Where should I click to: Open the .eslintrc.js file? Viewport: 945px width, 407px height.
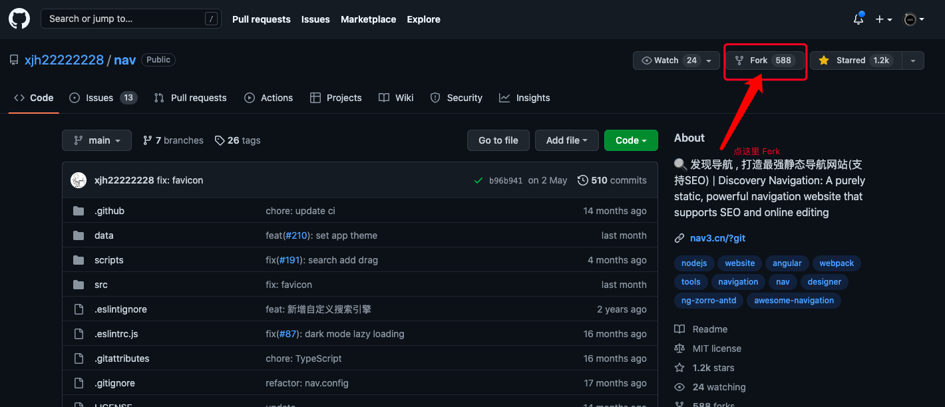[x=116, y=334]
